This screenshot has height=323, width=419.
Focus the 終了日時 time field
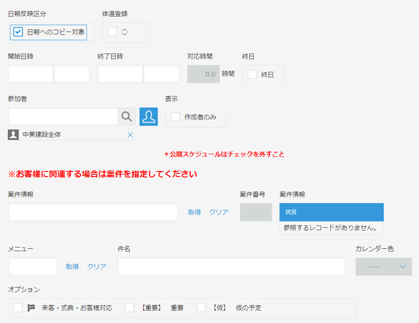click(161, 74)
